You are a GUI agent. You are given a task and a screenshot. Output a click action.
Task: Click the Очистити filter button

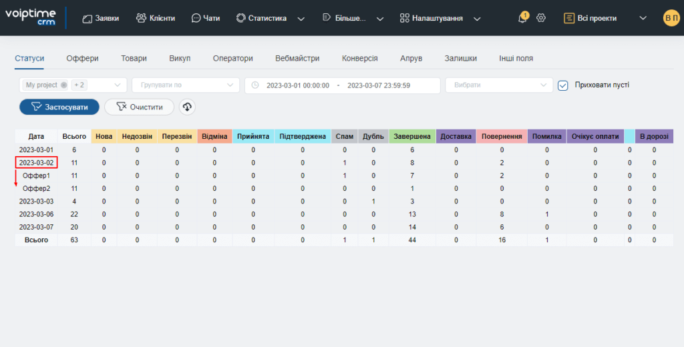[x=139, y=107]
